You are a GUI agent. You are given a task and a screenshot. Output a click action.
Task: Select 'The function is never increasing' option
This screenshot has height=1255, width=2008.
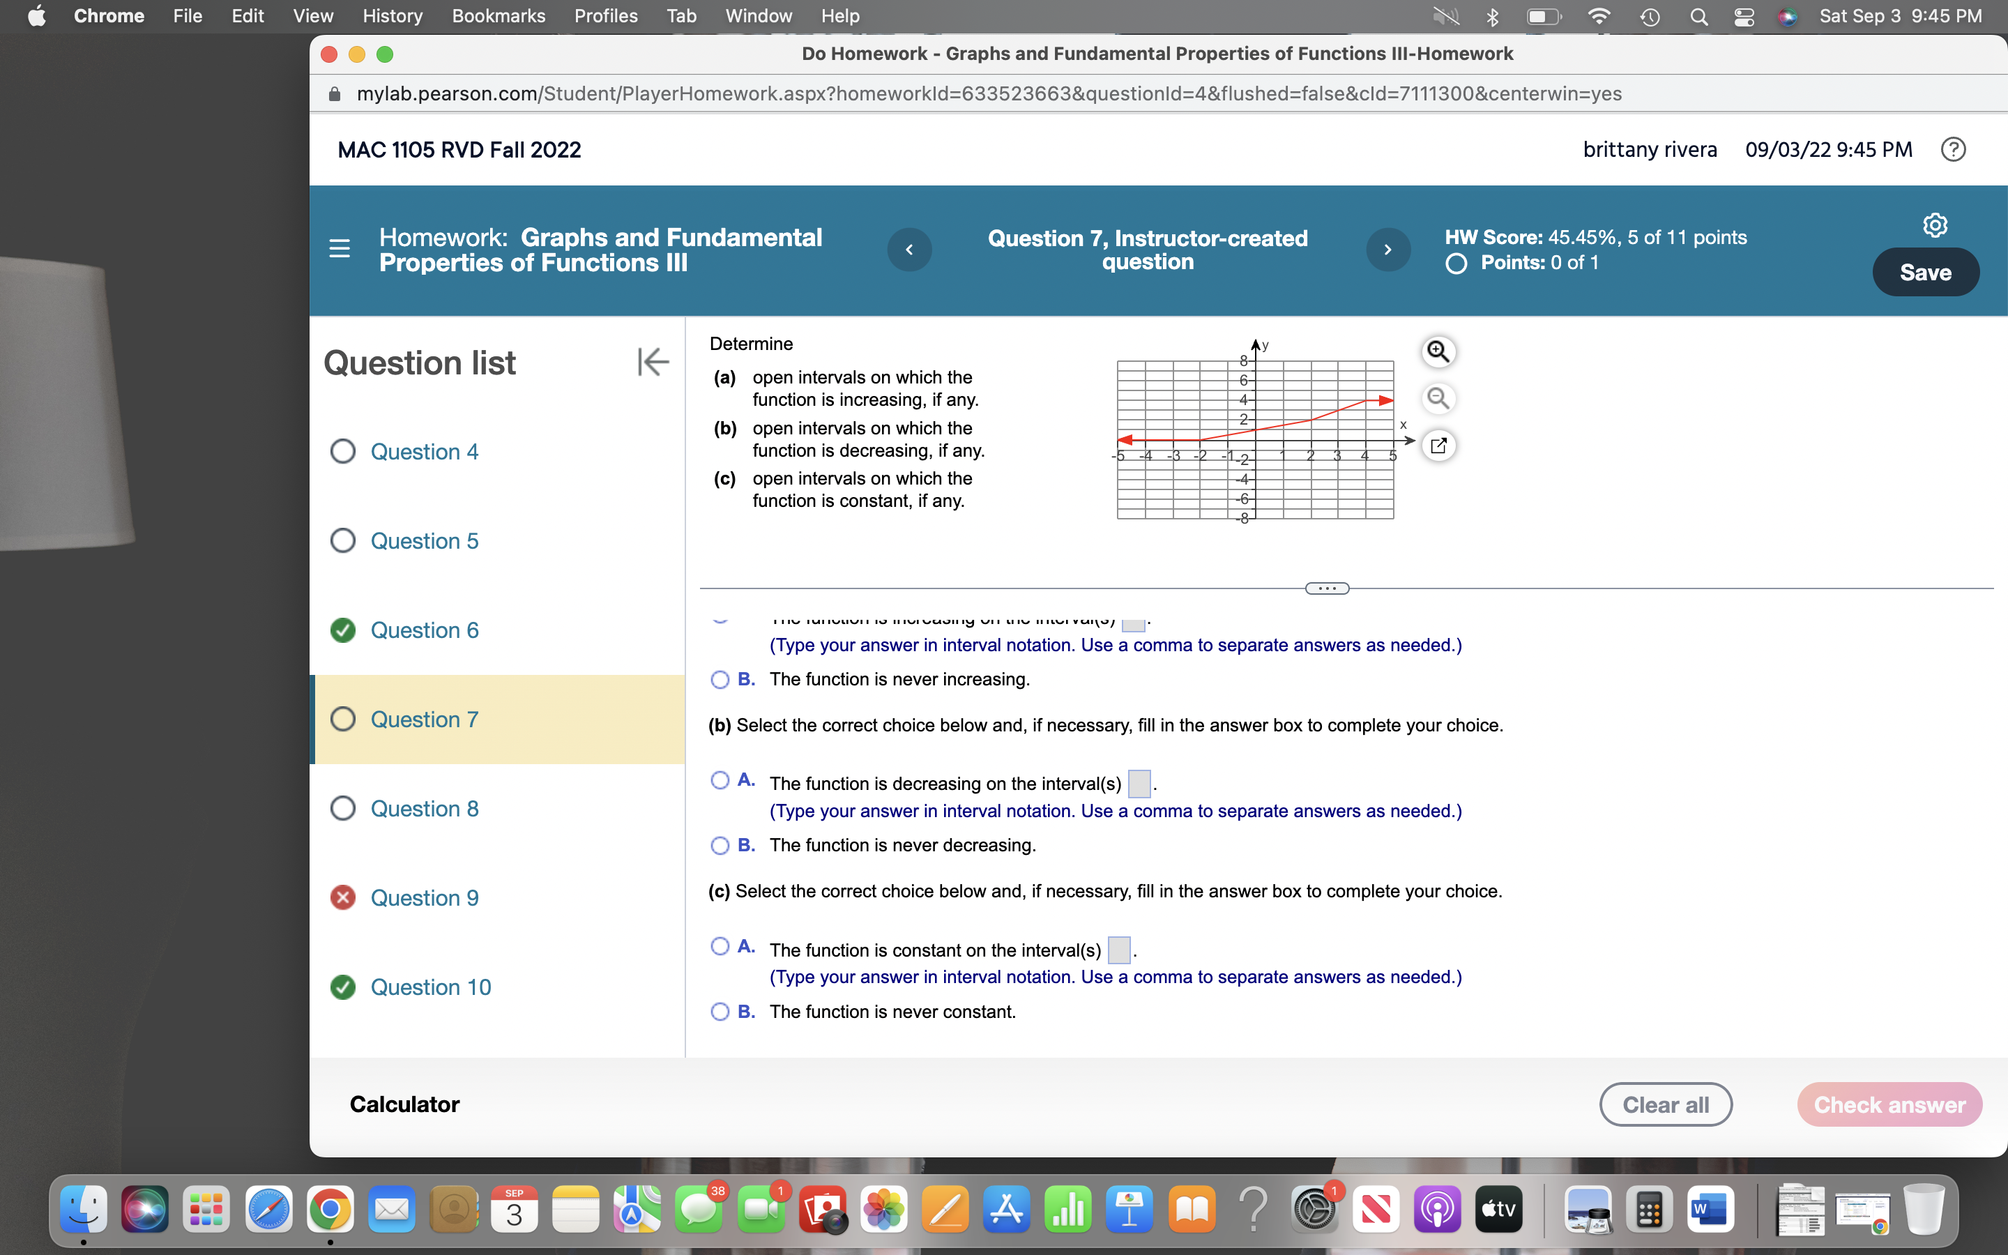(720, 680)
